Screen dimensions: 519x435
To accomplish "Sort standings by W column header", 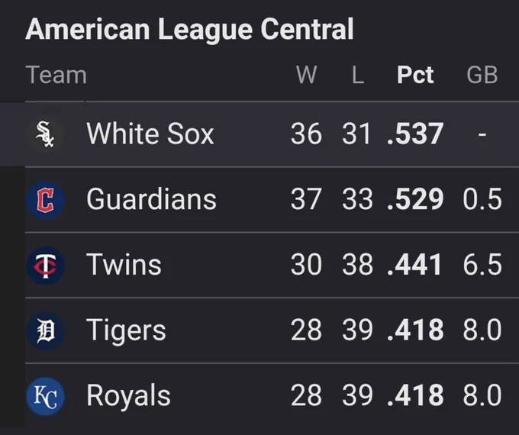I will point(307,75).
